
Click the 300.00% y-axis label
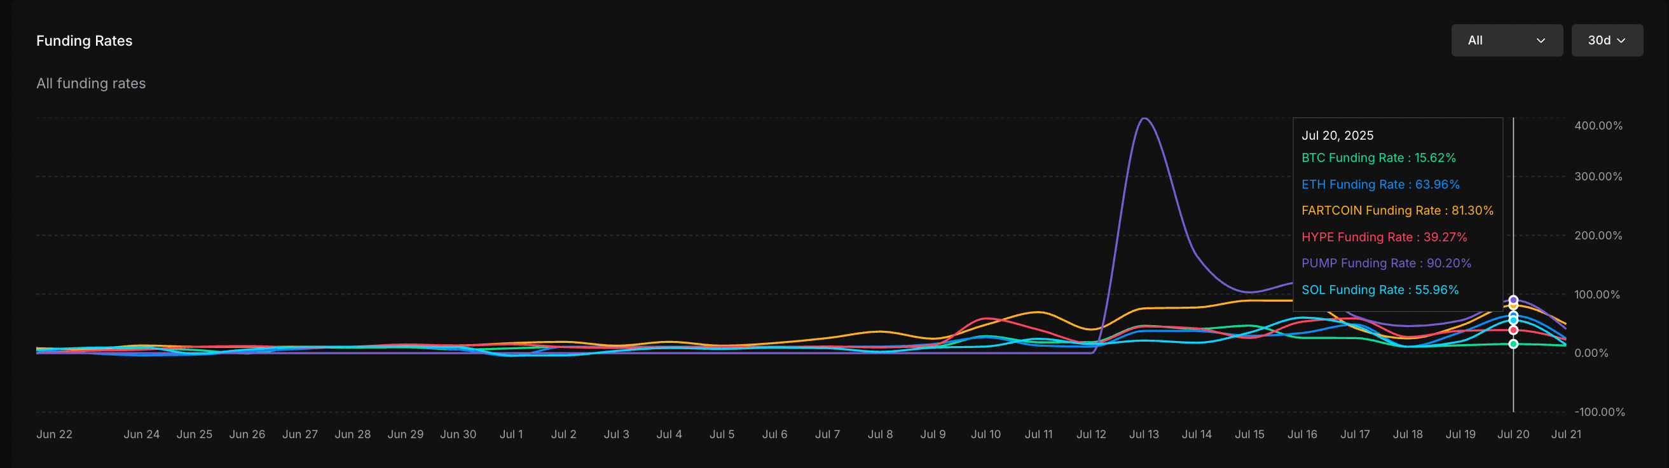click(1598, 177)
